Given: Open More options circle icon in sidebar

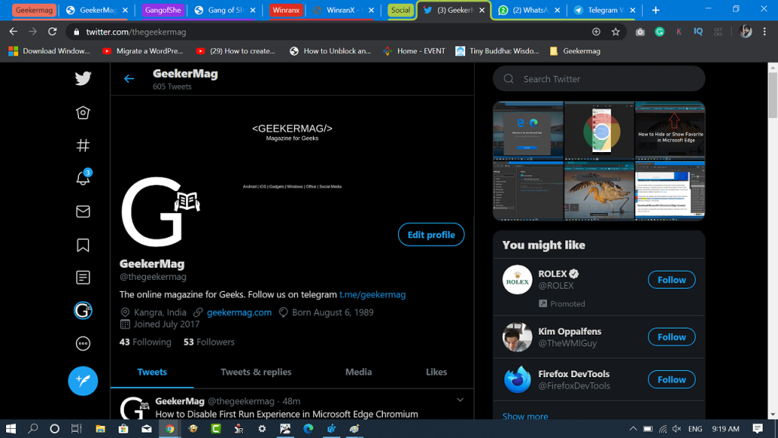Looking at the screenshot, I should (x=83, y=344).
